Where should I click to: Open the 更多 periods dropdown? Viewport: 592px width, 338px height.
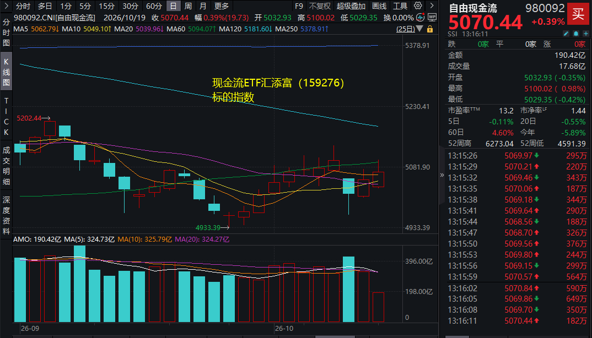pos(222,6)
